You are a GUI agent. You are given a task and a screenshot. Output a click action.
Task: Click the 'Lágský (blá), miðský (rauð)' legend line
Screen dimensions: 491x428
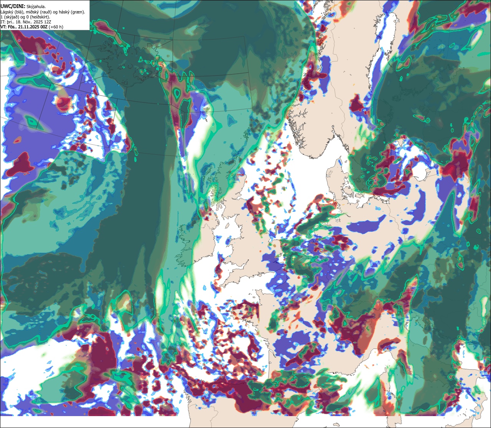43,12
